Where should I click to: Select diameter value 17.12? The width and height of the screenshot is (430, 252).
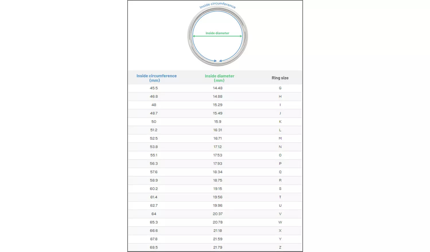tap(218, 147)
